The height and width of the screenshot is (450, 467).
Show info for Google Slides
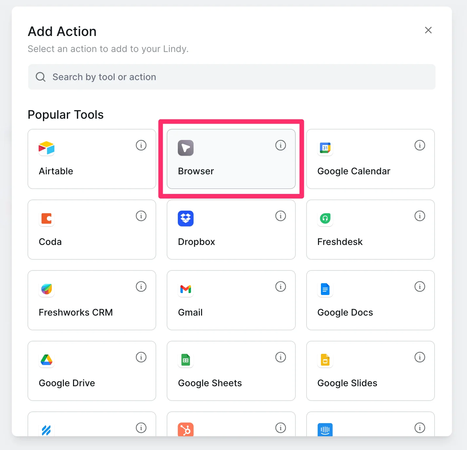420,357
